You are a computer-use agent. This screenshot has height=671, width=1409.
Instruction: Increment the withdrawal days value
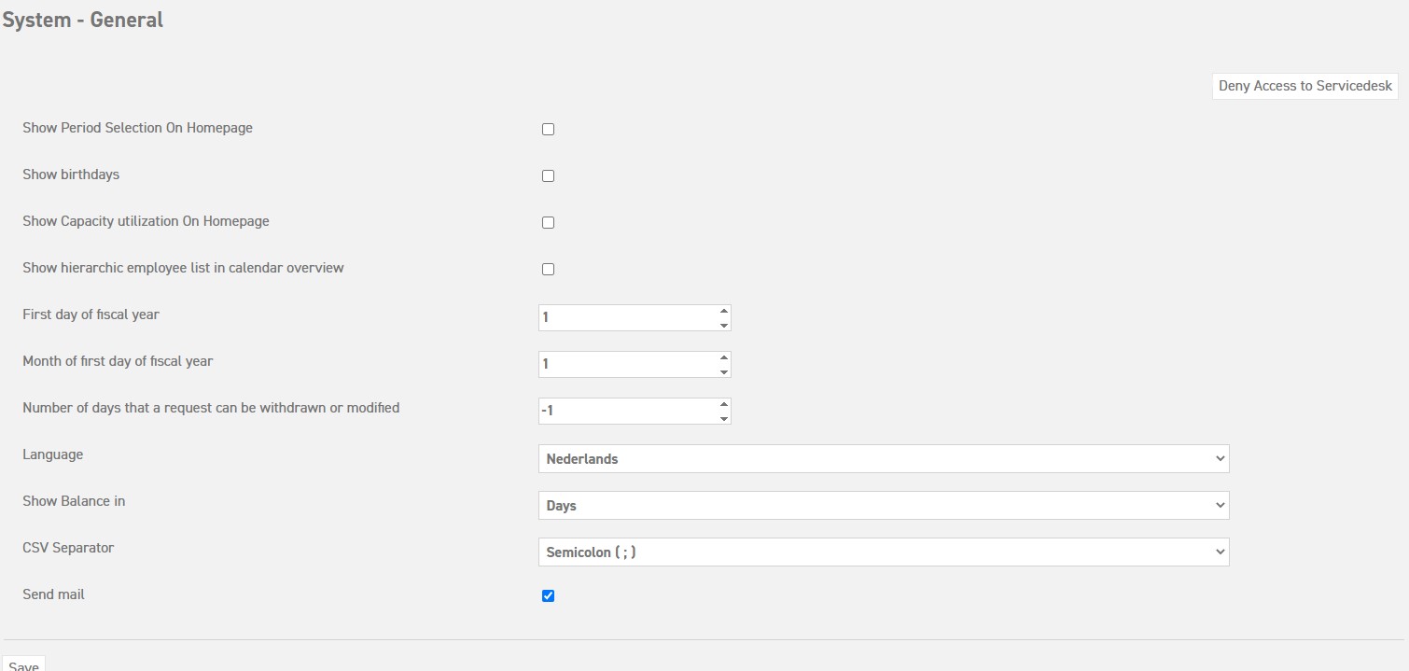click(x=723, y=405)
